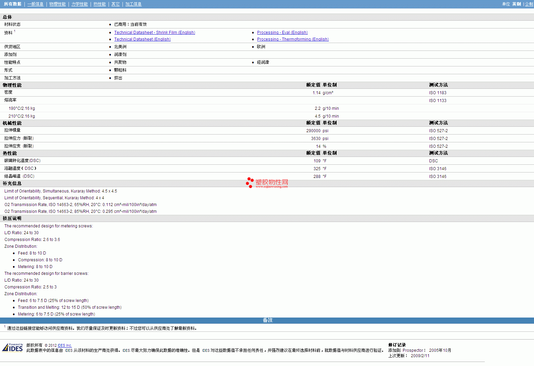Open the 加工信息 tab
This screenshot has height=366, width=534.
pyautogui.click(x=133, y=4)
